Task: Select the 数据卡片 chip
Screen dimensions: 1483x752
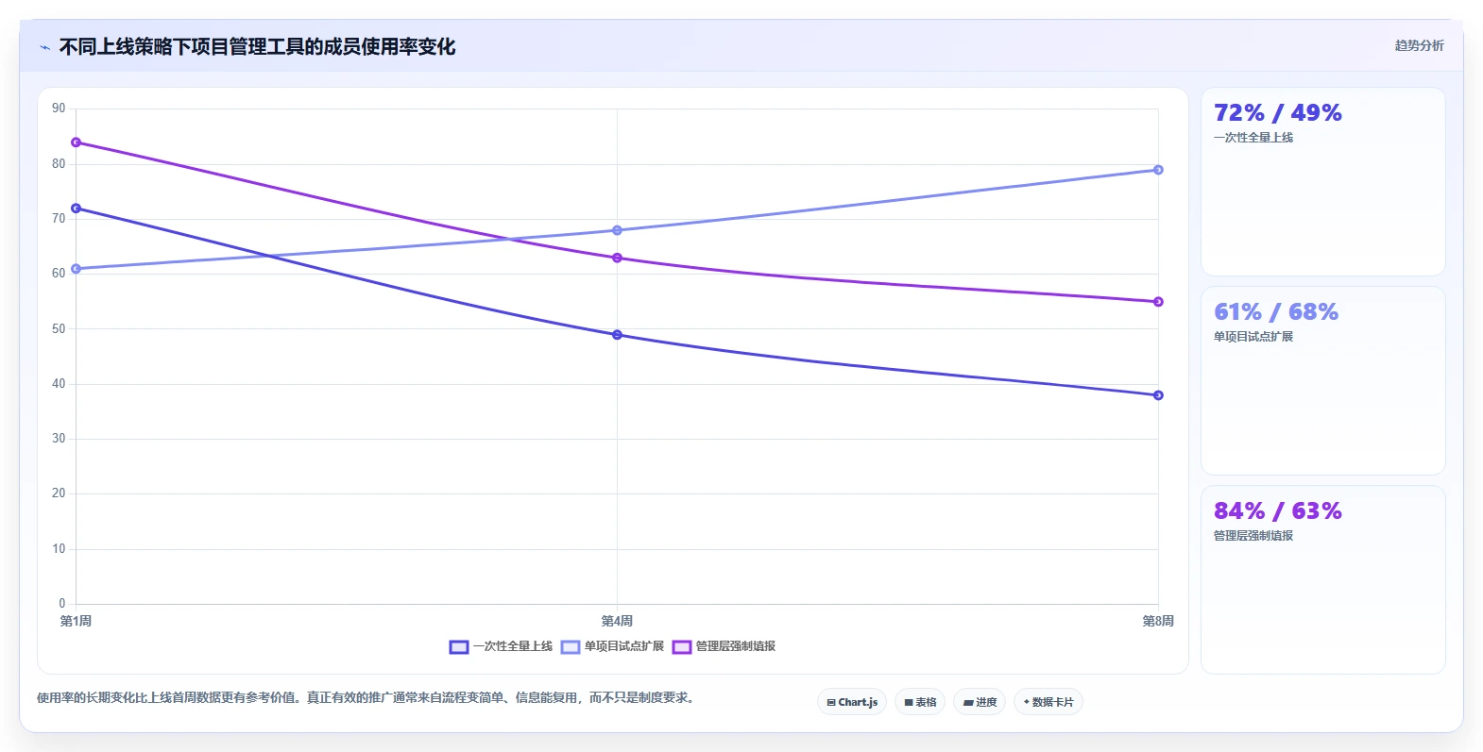Action: click(x=1048, y=702)
